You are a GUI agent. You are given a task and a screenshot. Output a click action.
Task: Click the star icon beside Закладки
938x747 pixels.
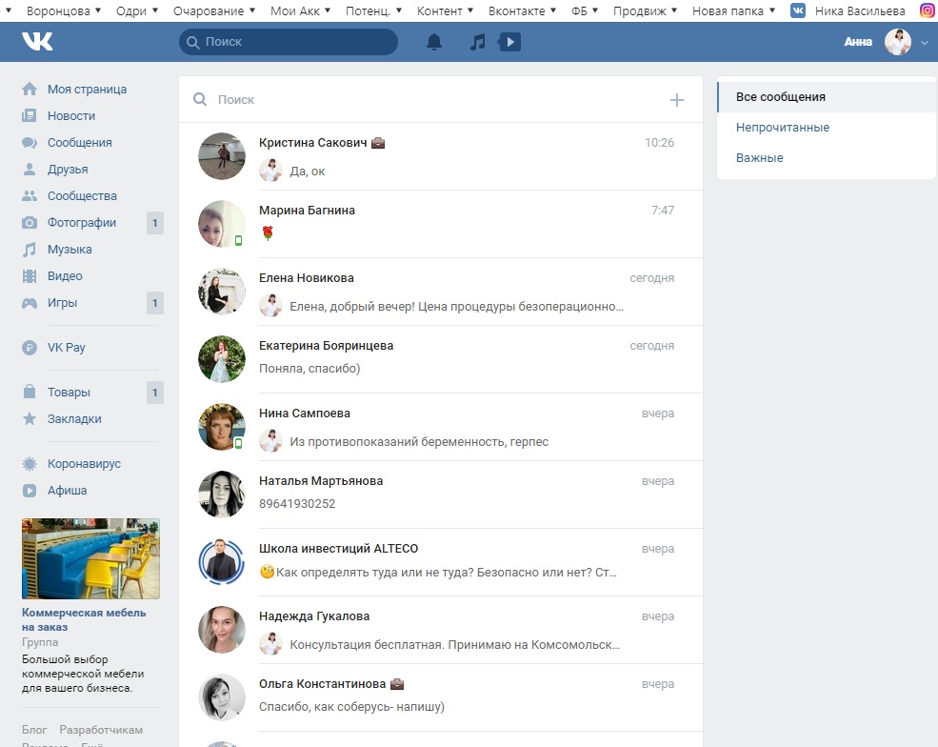[30, 419]
